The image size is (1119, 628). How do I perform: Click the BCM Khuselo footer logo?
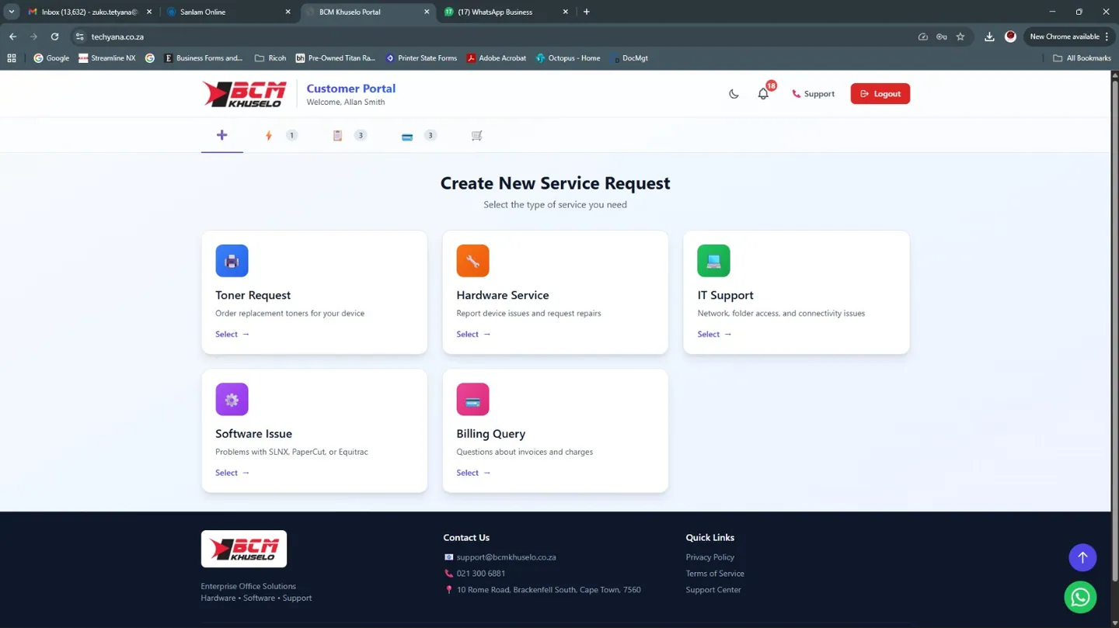click(244, 549)
